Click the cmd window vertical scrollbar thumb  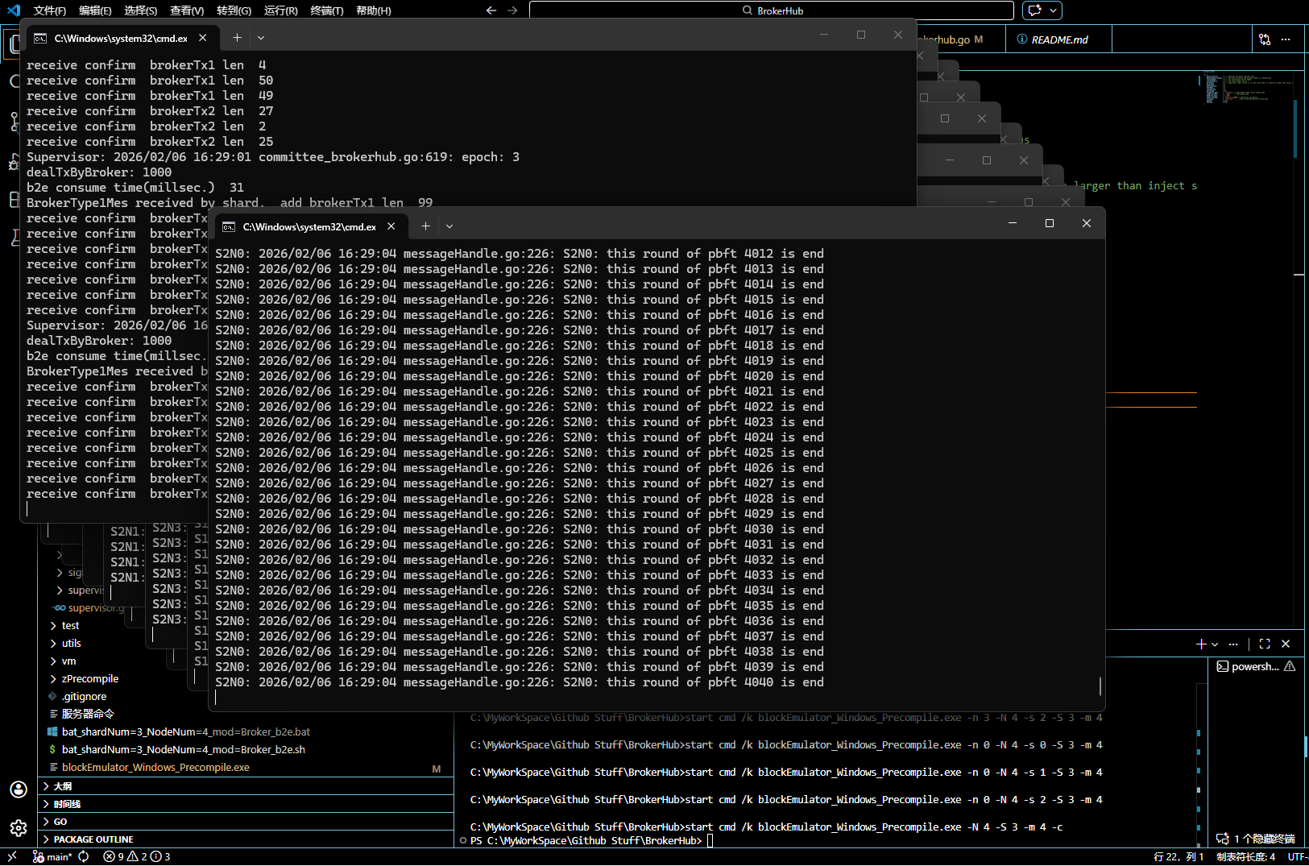1100,686
